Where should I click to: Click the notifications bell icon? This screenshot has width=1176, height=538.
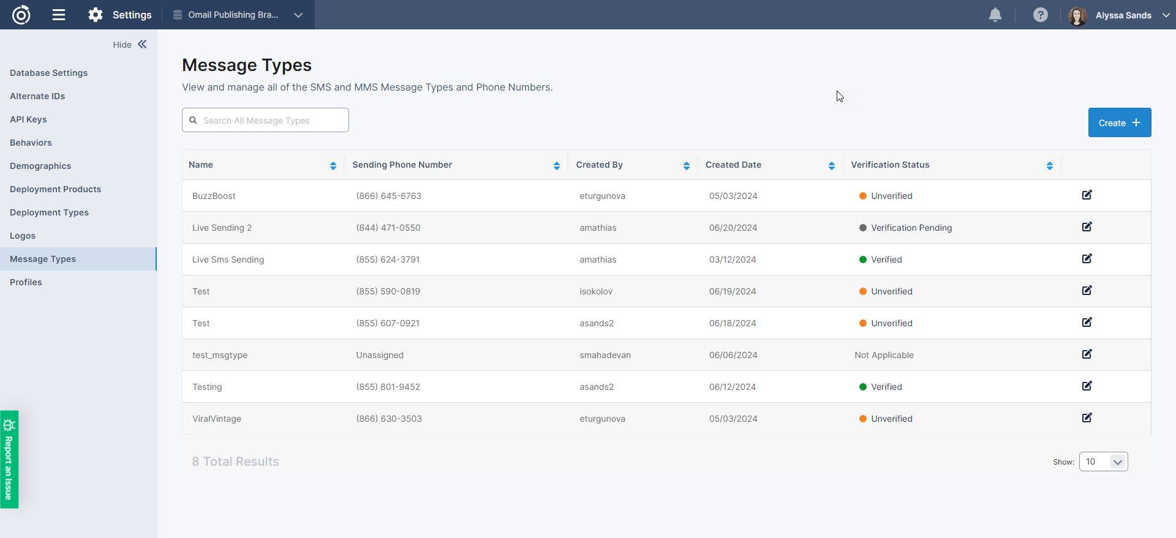click(995, 15)
